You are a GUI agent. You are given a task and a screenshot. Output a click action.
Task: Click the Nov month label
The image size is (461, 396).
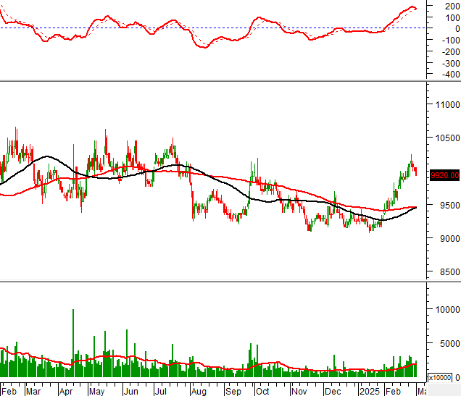[x=299, y=392]
